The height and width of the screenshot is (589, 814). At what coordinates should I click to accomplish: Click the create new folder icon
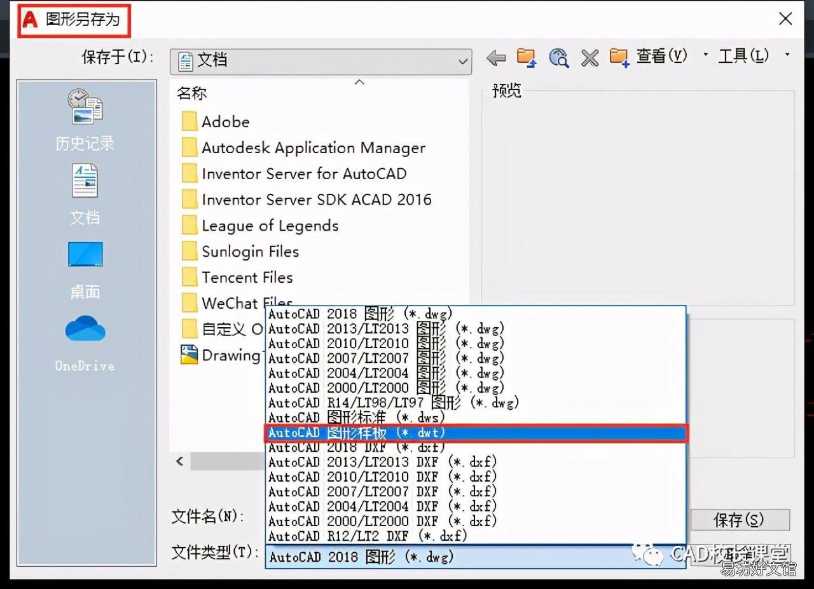pos(619,57)
